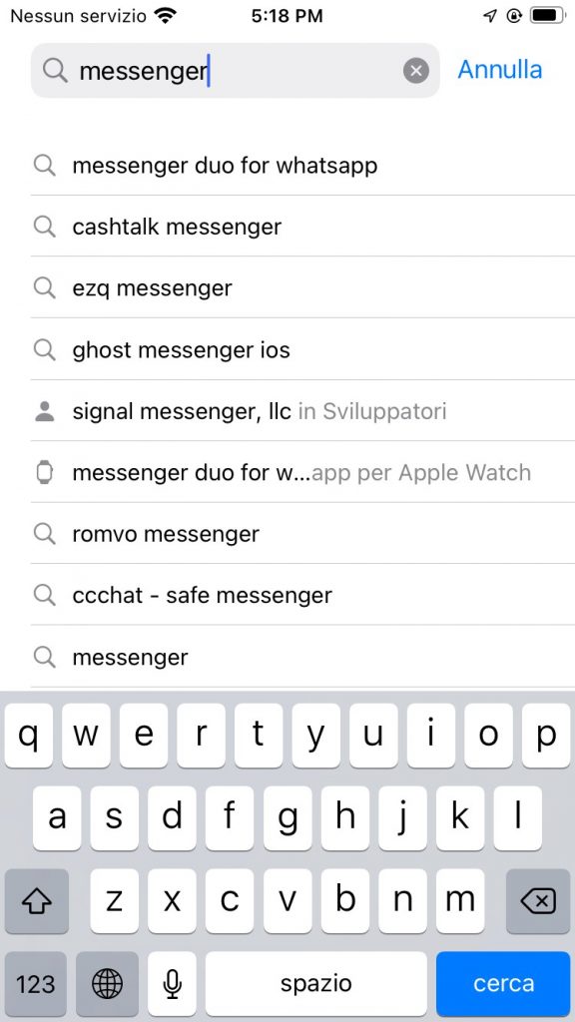Tap the orientation lock icon in the status bar

512,16
